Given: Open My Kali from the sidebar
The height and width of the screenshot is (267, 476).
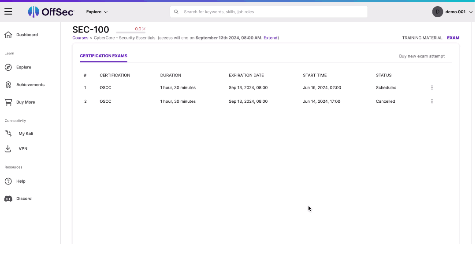Looking at the screenshot, I should coord(26,133).
